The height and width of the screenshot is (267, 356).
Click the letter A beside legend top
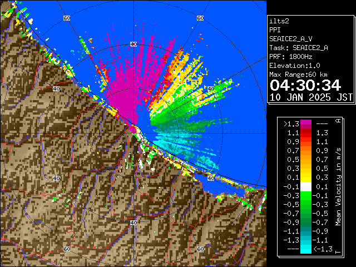point(338,121)
